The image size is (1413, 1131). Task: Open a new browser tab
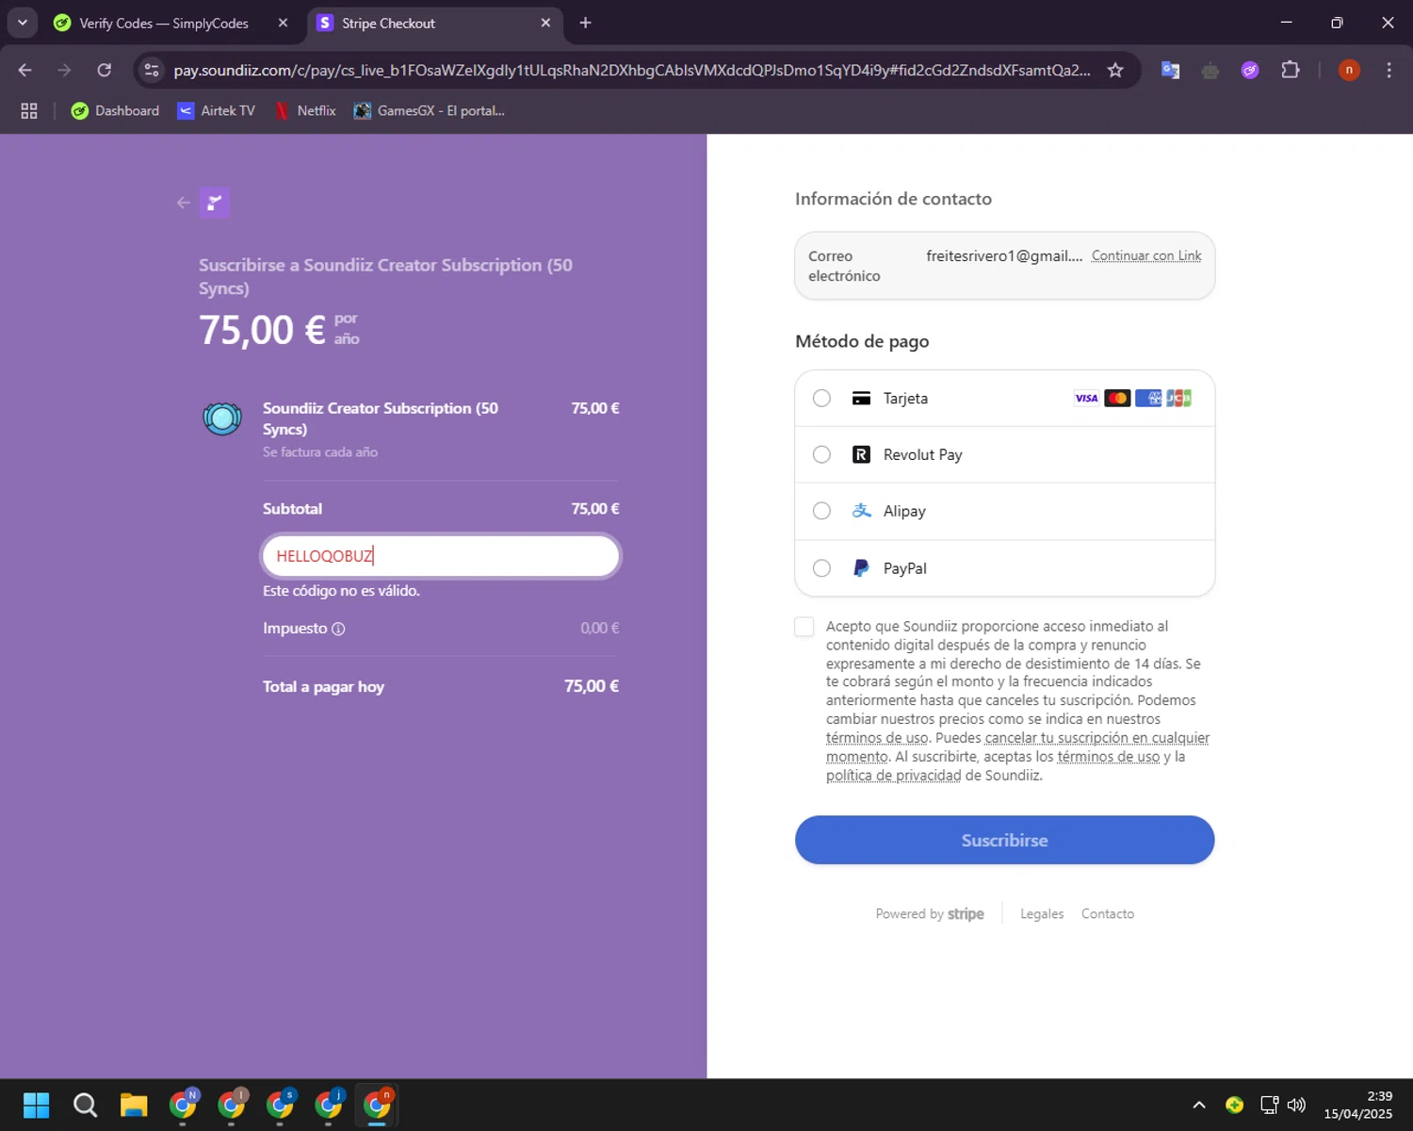click(x=586, y=23)
